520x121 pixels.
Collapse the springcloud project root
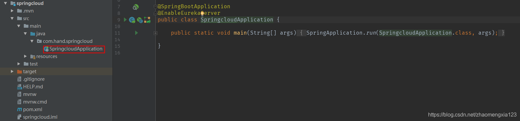(5, 3)
